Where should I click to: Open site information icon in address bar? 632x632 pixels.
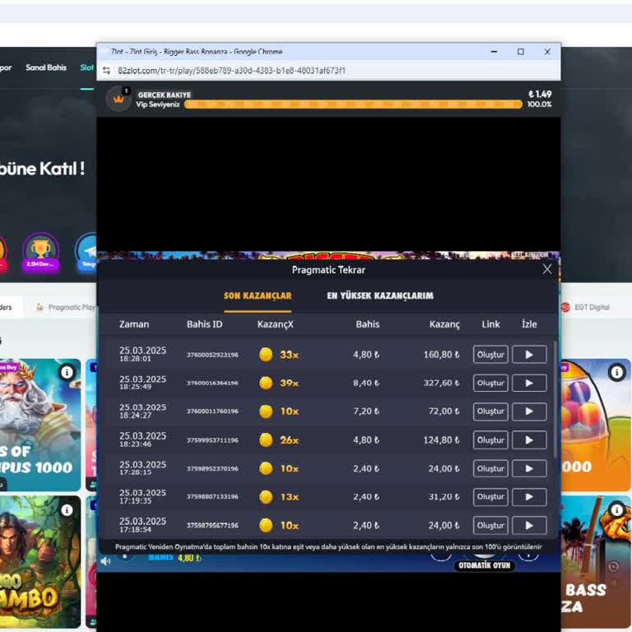[x=106, y=71]
